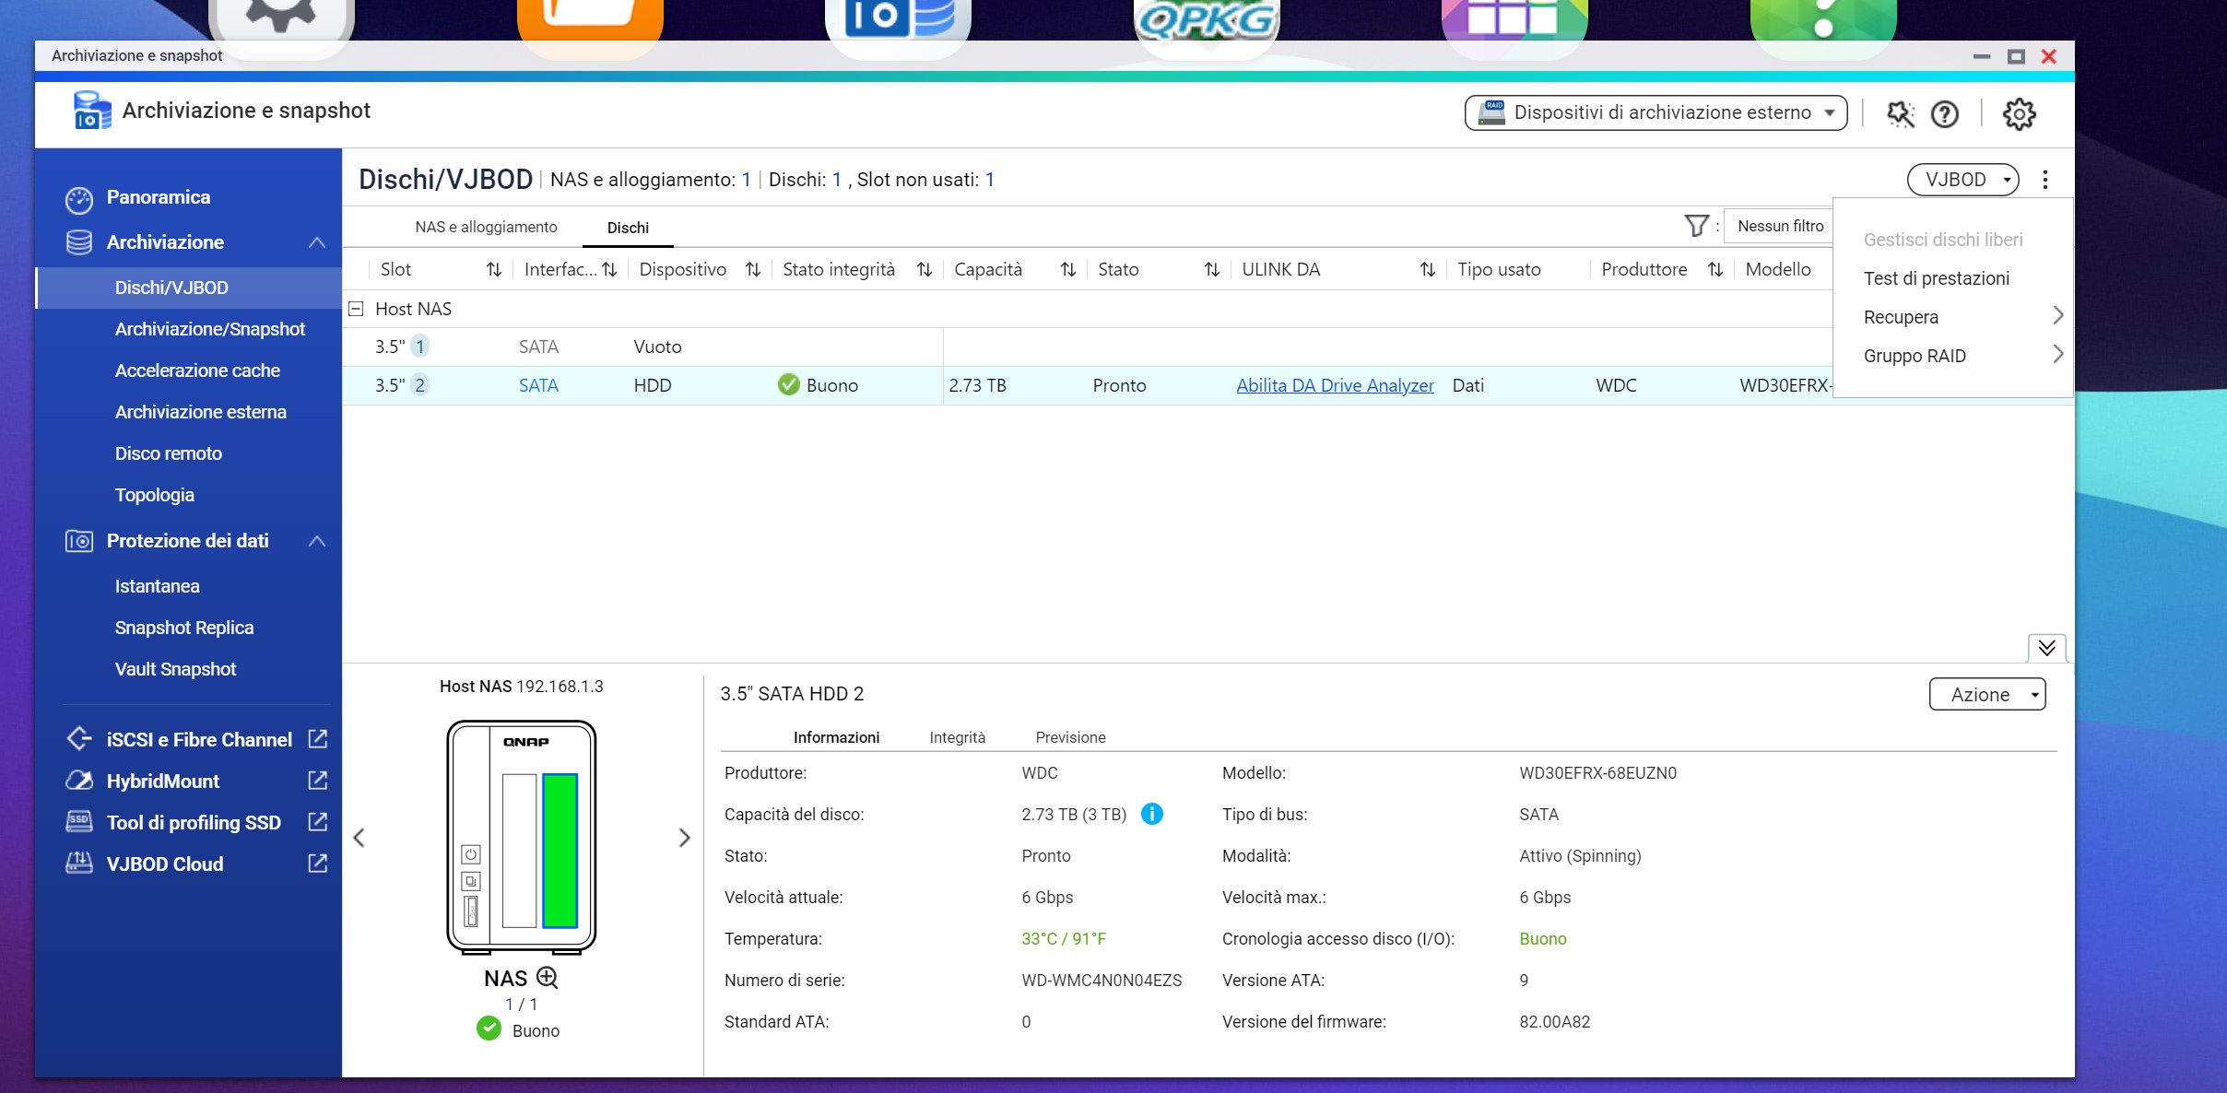Open HybridMount external link icon
2227x1093 pixels.
point(317,781)
